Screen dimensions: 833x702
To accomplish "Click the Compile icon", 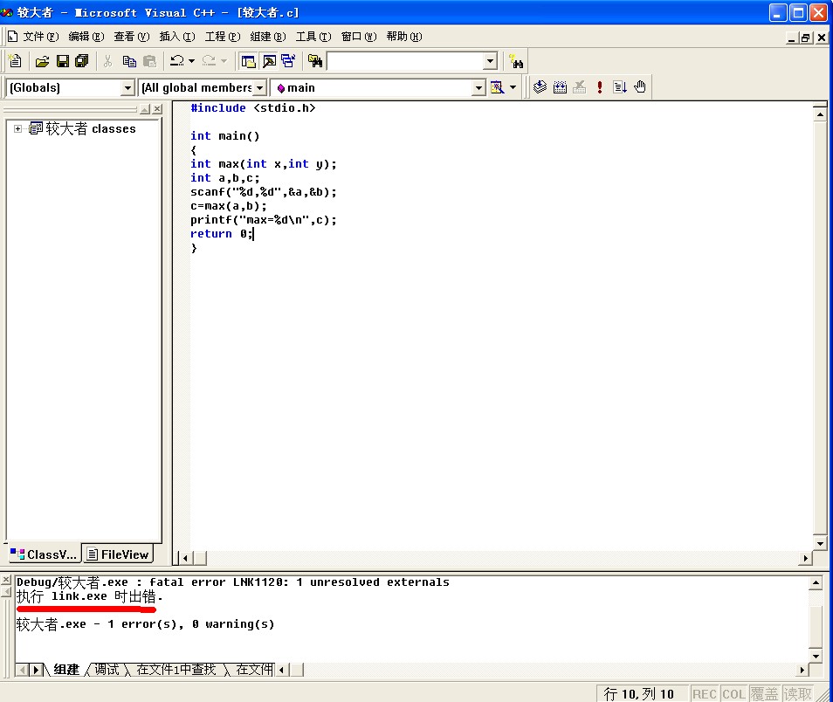I will [x=540, y=86].
